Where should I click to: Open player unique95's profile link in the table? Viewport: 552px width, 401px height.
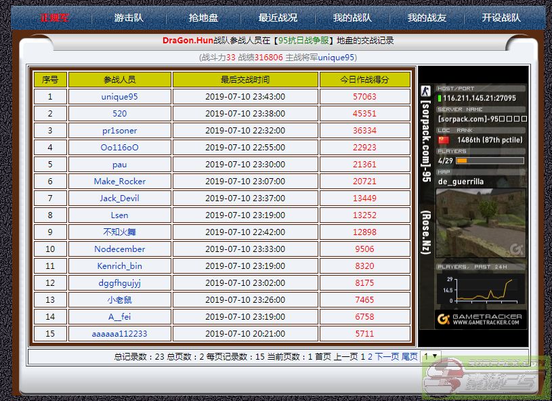119,97
